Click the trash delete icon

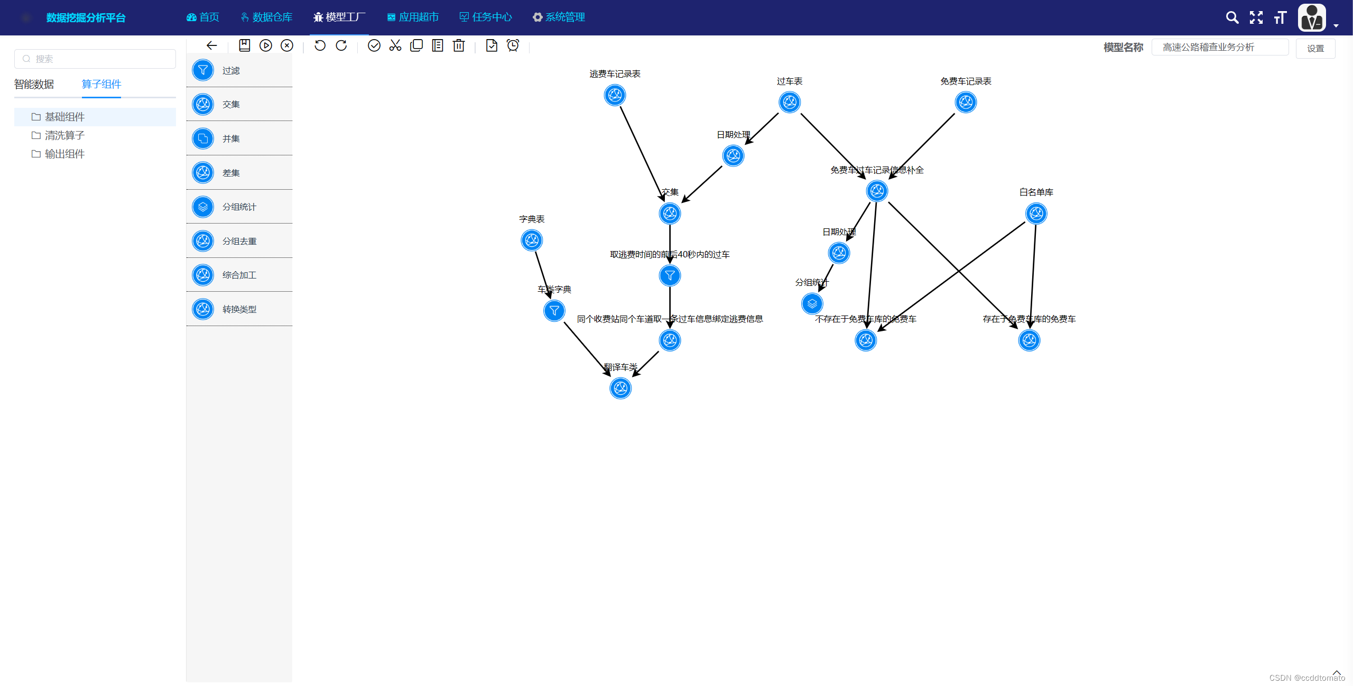[459, 45]
